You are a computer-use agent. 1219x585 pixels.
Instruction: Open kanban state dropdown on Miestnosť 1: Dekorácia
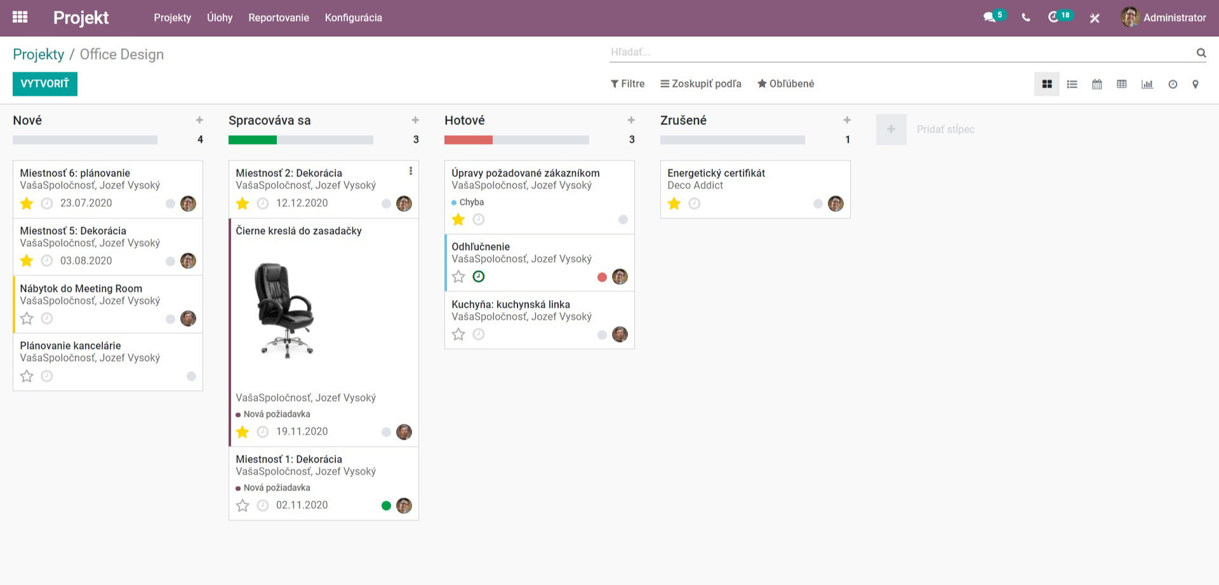point(386,506)
